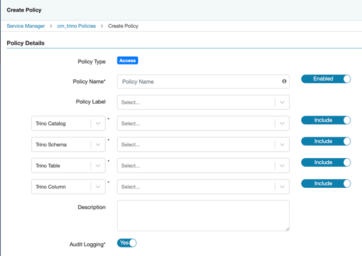Screen dimensions: 362x256
Task: Click the Policy Name text field
Action: point(199,82)
